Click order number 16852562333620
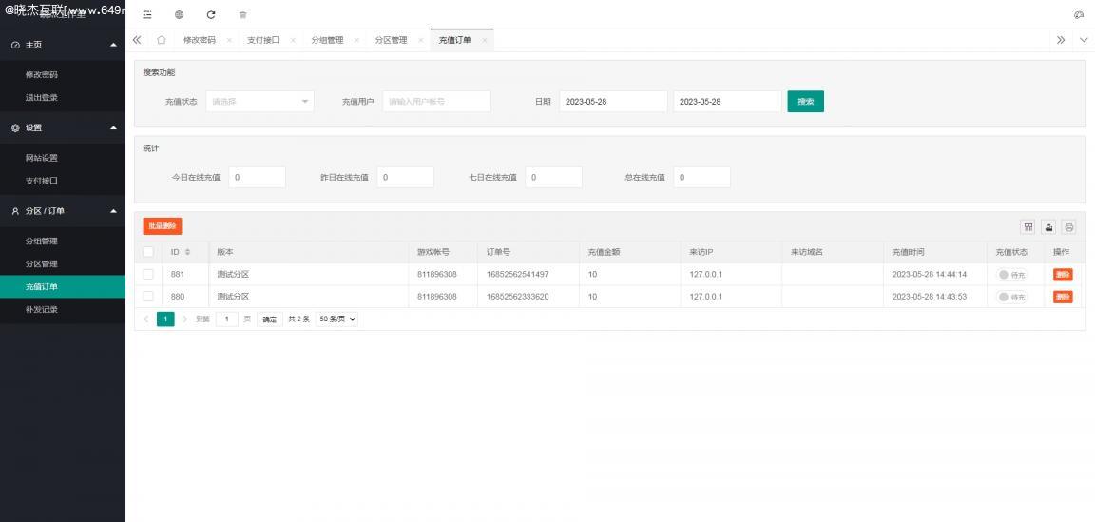This screenshot has height=522, width=1095. point(517,297)
